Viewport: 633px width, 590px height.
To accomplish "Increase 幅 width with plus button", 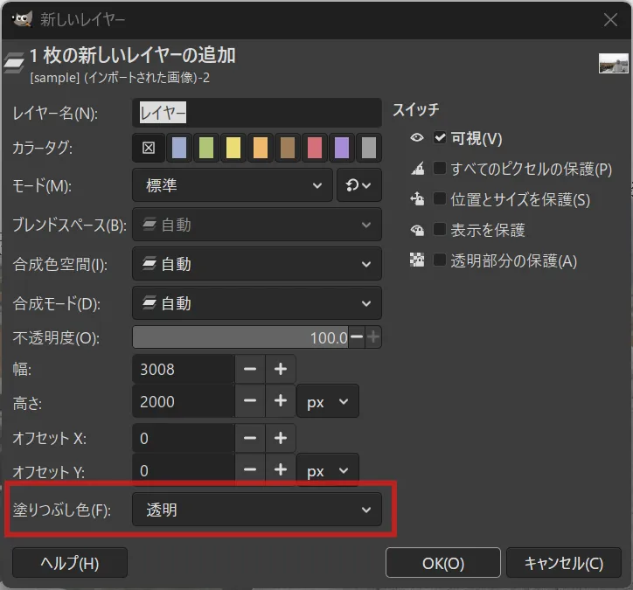I will click(x=281, y=369).
